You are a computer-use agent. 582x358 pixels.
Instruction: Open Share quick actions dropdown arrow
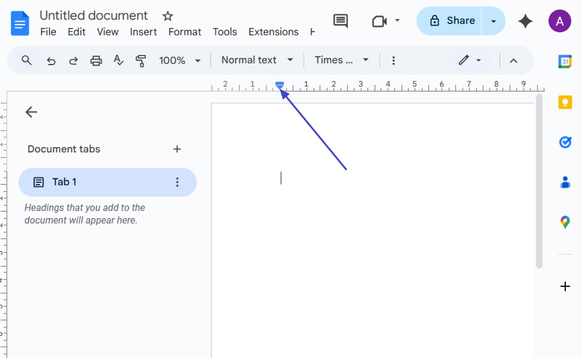493,21
